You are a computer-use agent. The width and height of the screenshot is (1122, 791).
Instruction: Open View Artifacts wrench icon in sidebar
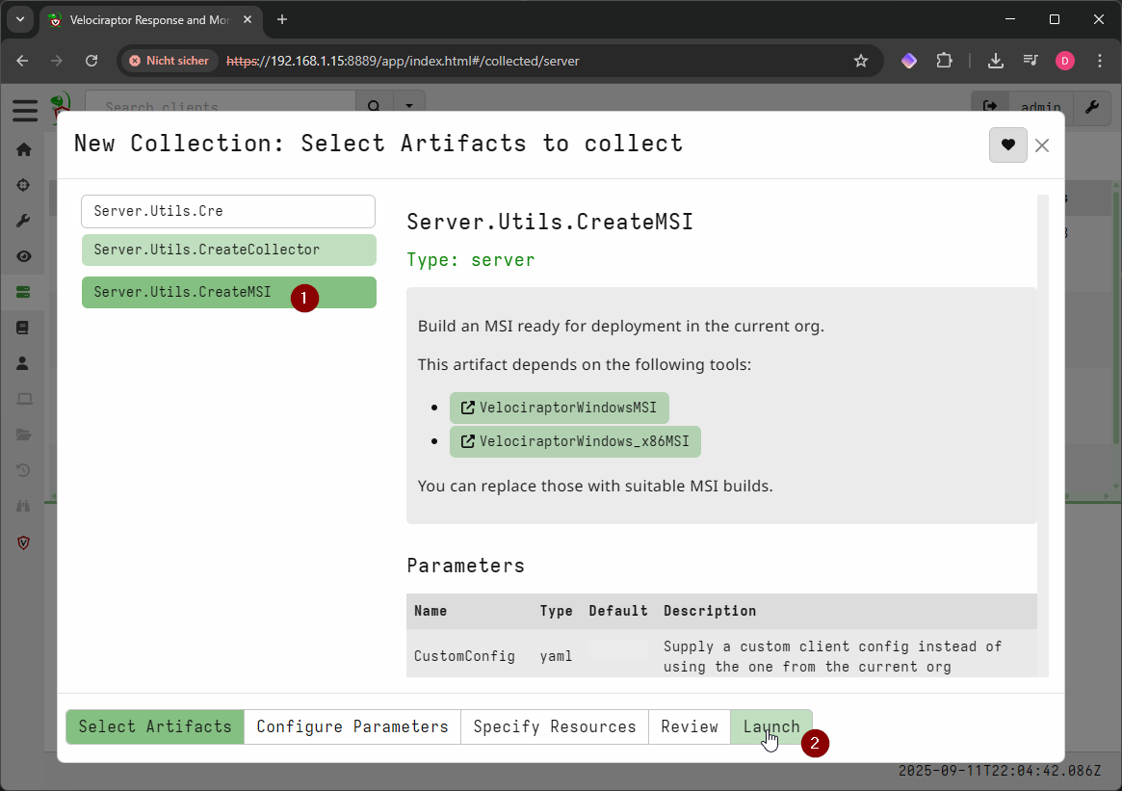click(x=24, y=222)
